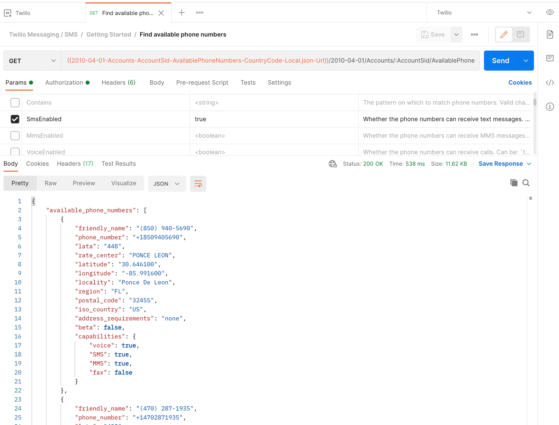
Task: Open the JSON format dropdown
Action: (167, 183)
